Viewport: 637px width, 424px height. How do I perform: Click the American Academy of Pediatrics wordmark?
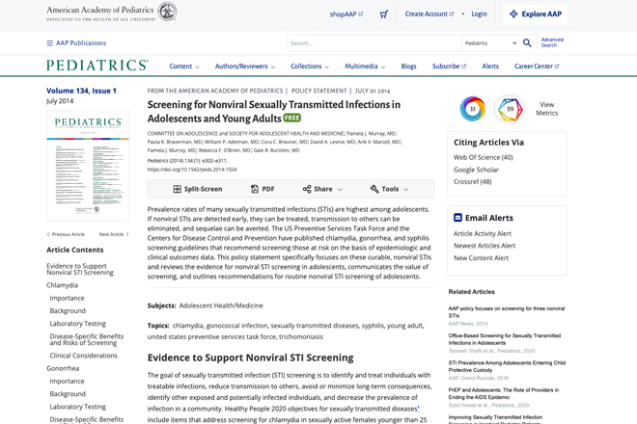point(100,13)
